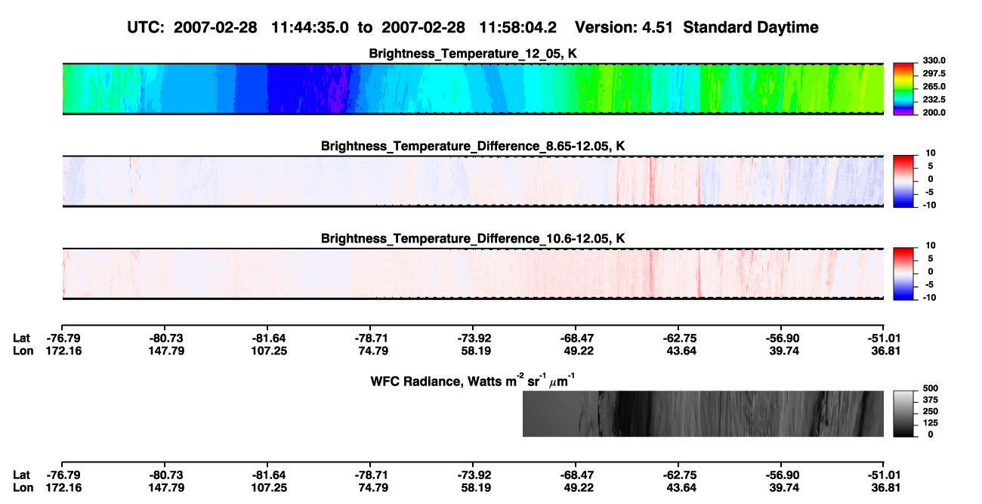The height and width of the screenshot is (504, 982).
Task: Click the Brightness_Temperature_Difference_8.65-12.05 title
Action: coord(473,146)
